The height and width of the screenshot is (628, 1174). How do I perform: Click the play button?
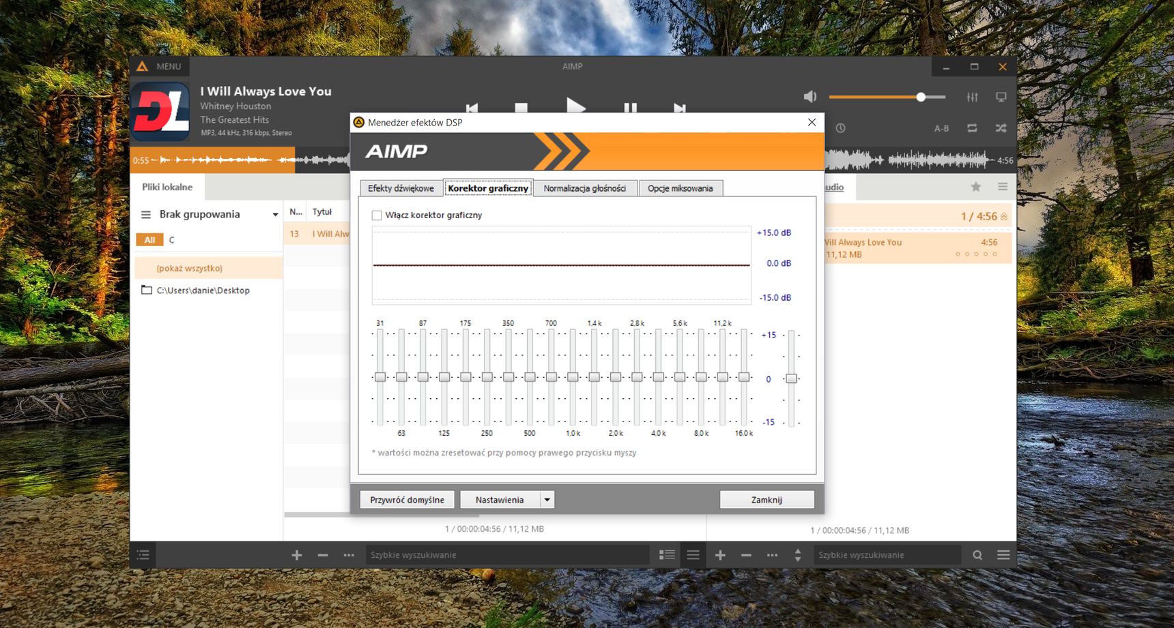tap(575, 106)
